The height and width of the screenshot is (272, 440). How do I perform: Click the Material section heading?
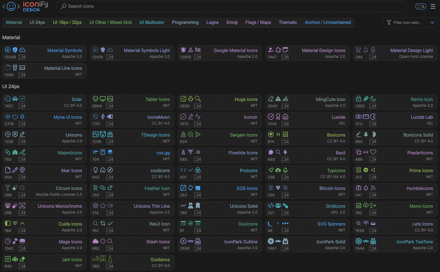coord(11,38)
